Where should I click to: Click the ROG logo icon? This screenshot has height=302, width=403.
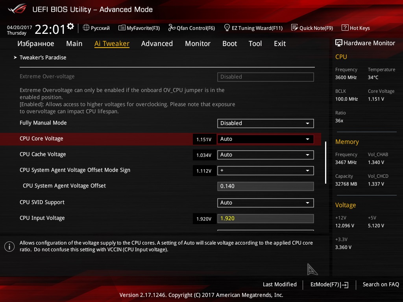(17, 9)
